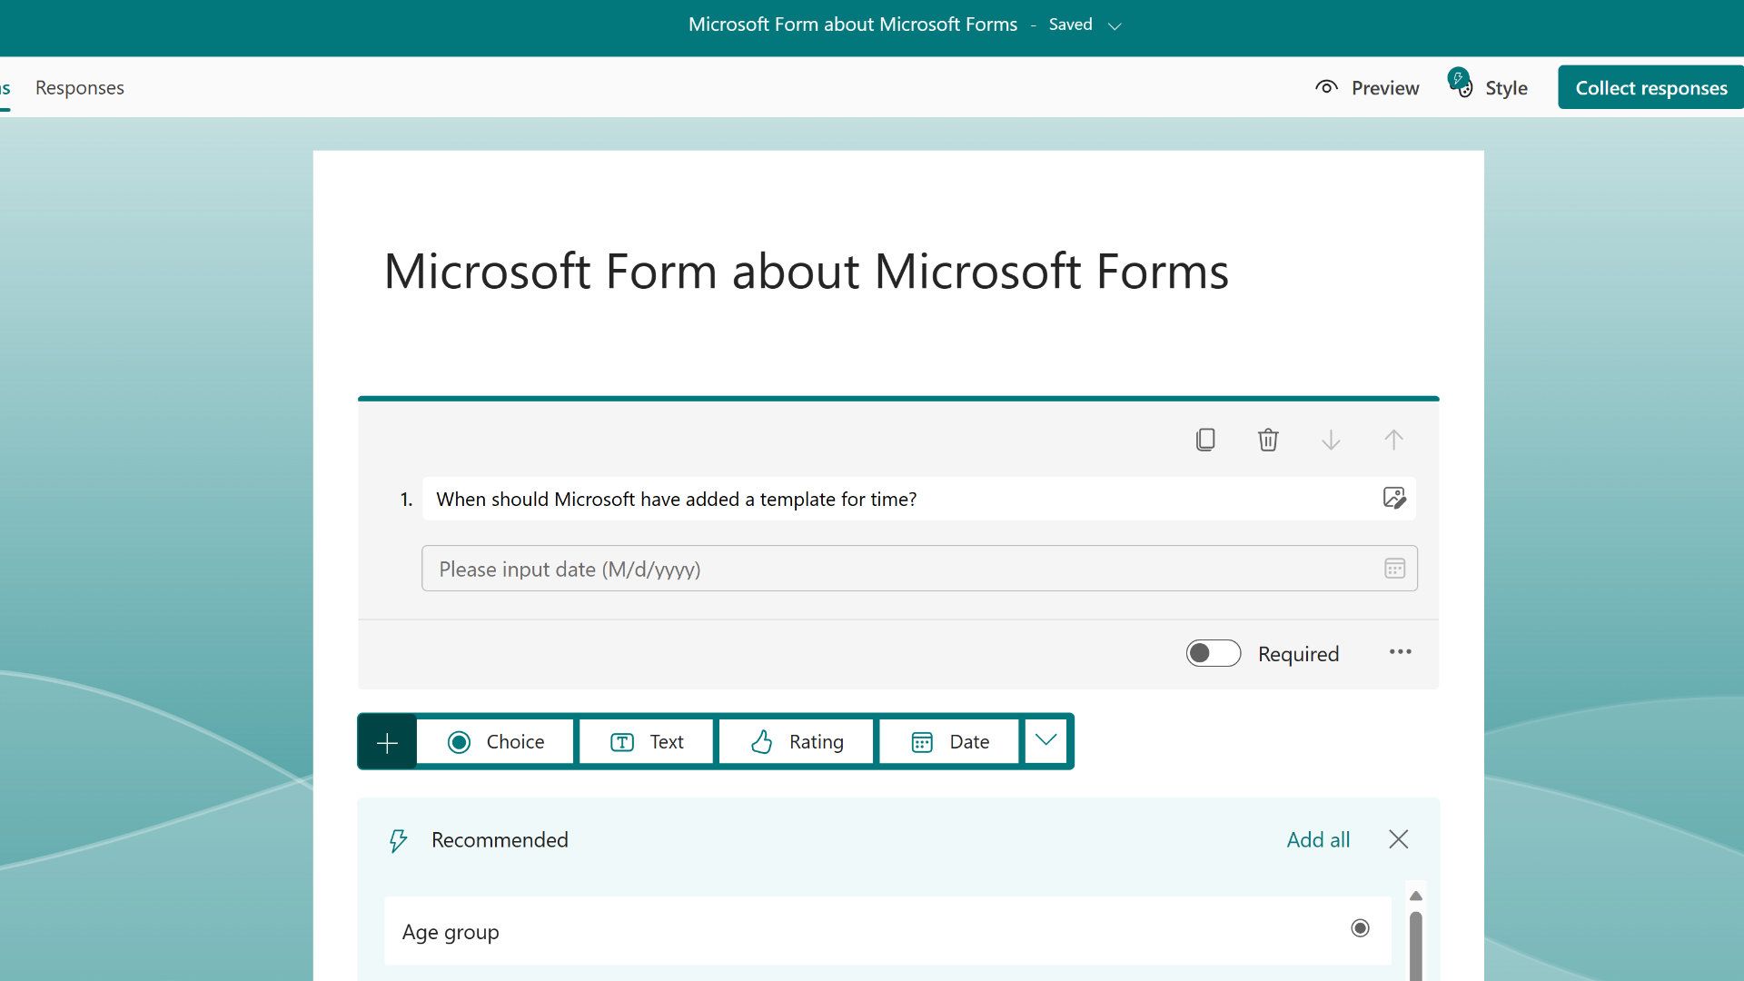Open the calendar date picker icon

coord(1394,568)
